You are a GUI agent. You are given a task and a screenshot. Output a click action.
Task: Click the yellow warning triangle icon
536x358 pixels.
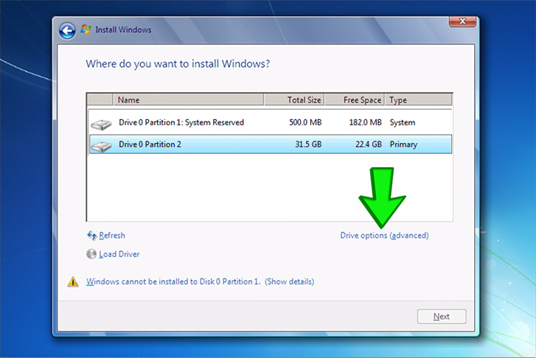(73, 281)
